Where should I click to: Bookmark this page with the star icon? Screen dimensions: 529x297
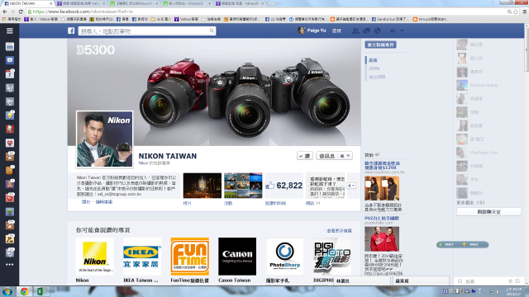coord(516,12)
